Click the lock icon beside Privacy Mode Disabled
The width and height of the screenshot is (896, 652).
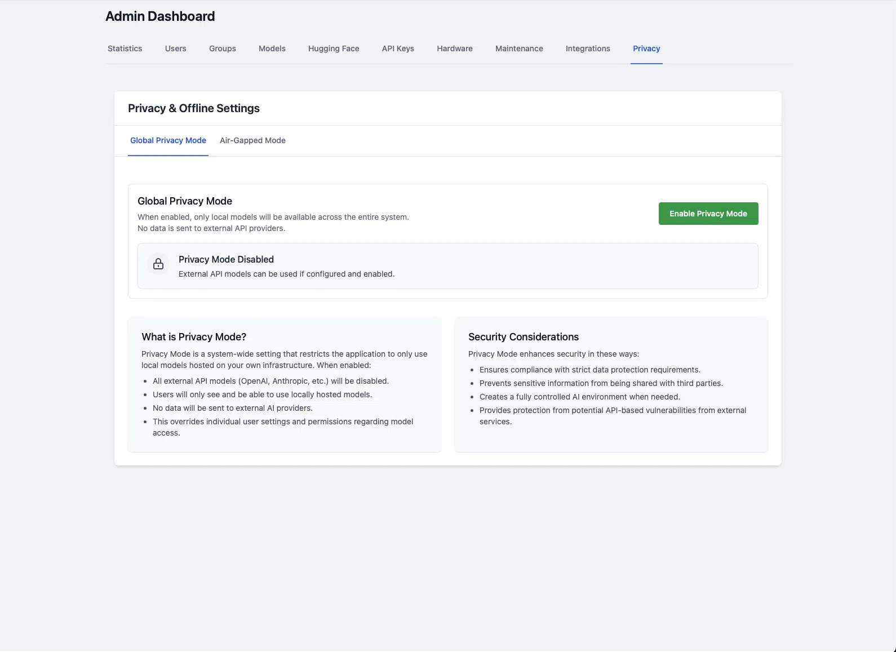158,264
